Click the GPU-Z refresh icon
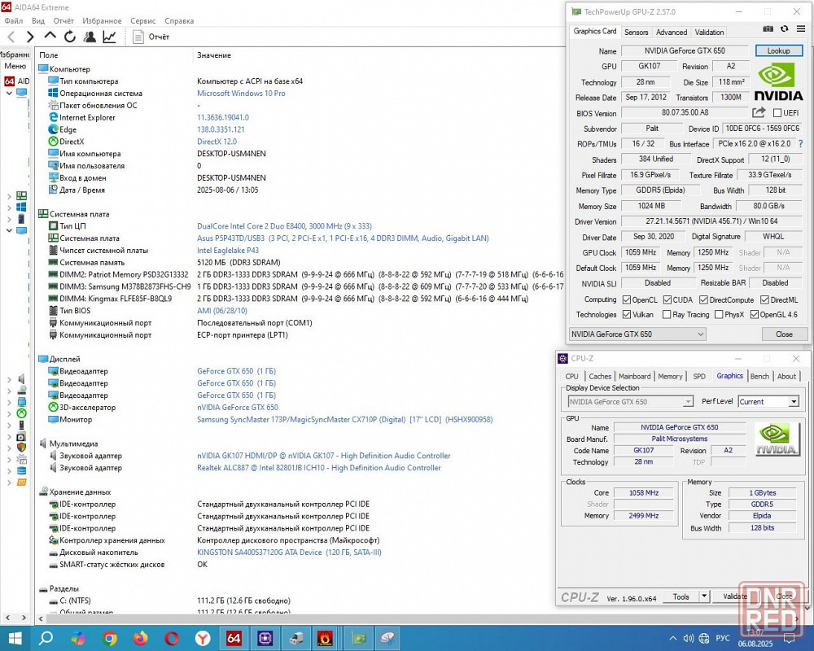This screenshot has height=651, width=814. point(785,29)
